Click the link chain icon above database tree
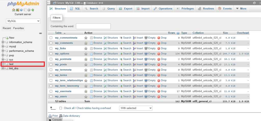The height and width of the screenshot is (121, 261). point(41,33)
